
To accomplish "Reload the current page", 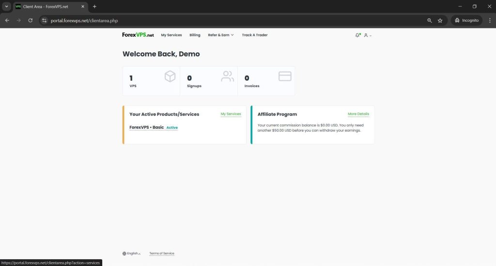I will [31, 20].
